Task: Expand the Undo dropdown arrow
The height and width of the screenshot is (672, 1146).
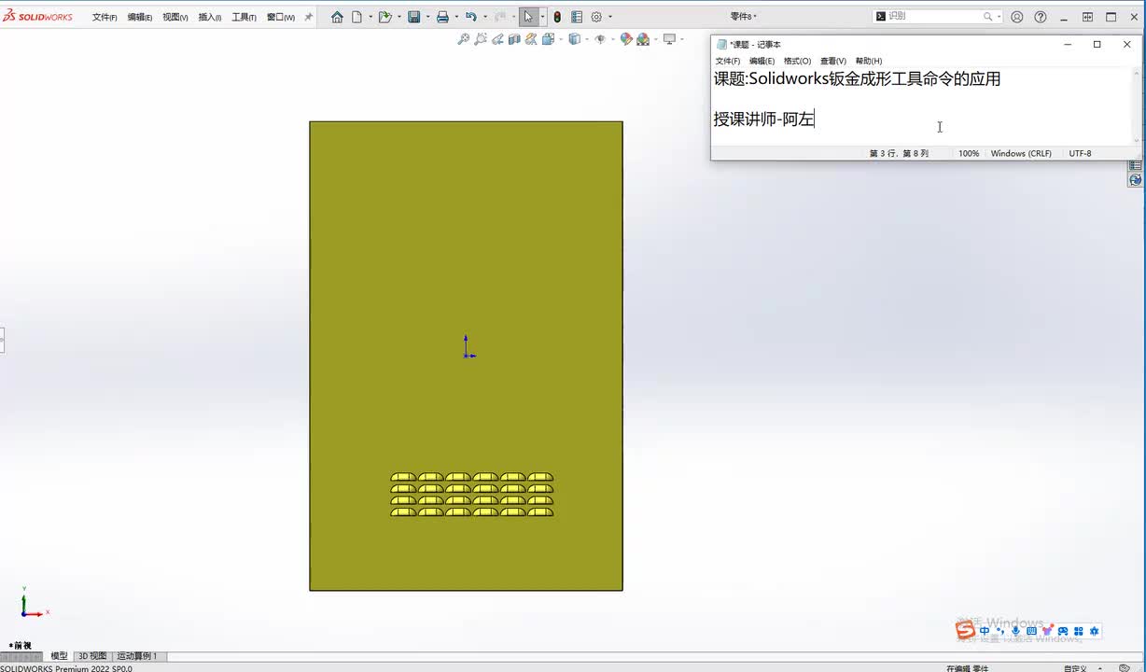Action: [x=485, y=17]
